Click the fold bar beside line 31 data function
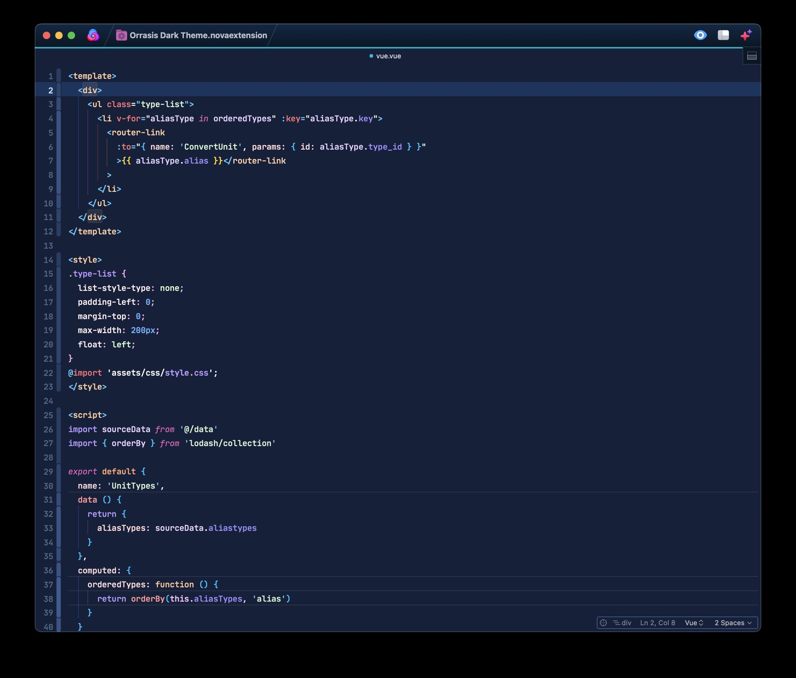Screen dimensions: 796x678 pyautogui.click(x=59, y=500)
